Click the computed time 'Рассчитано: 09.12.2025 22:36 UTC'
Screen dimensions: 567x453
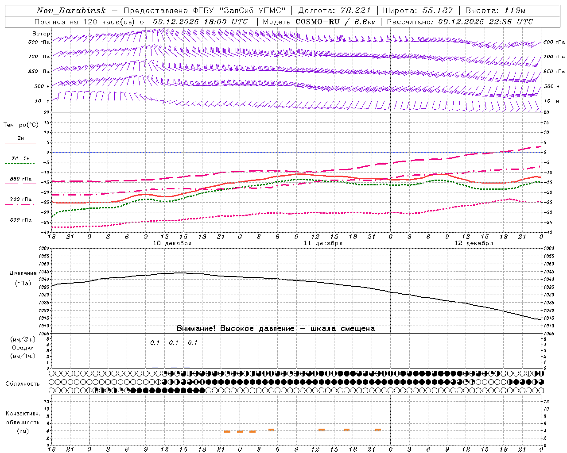click(460, 22)
